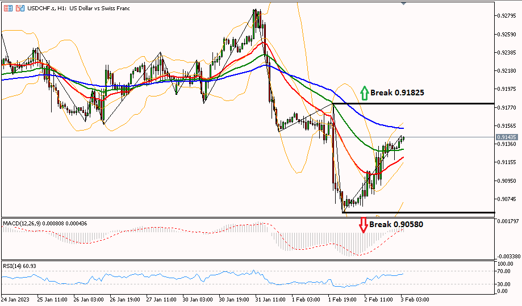This screenshot has width=522, height=306.
Task: Click time axis label 3 Feb 03:00
Action: [415, 299]
